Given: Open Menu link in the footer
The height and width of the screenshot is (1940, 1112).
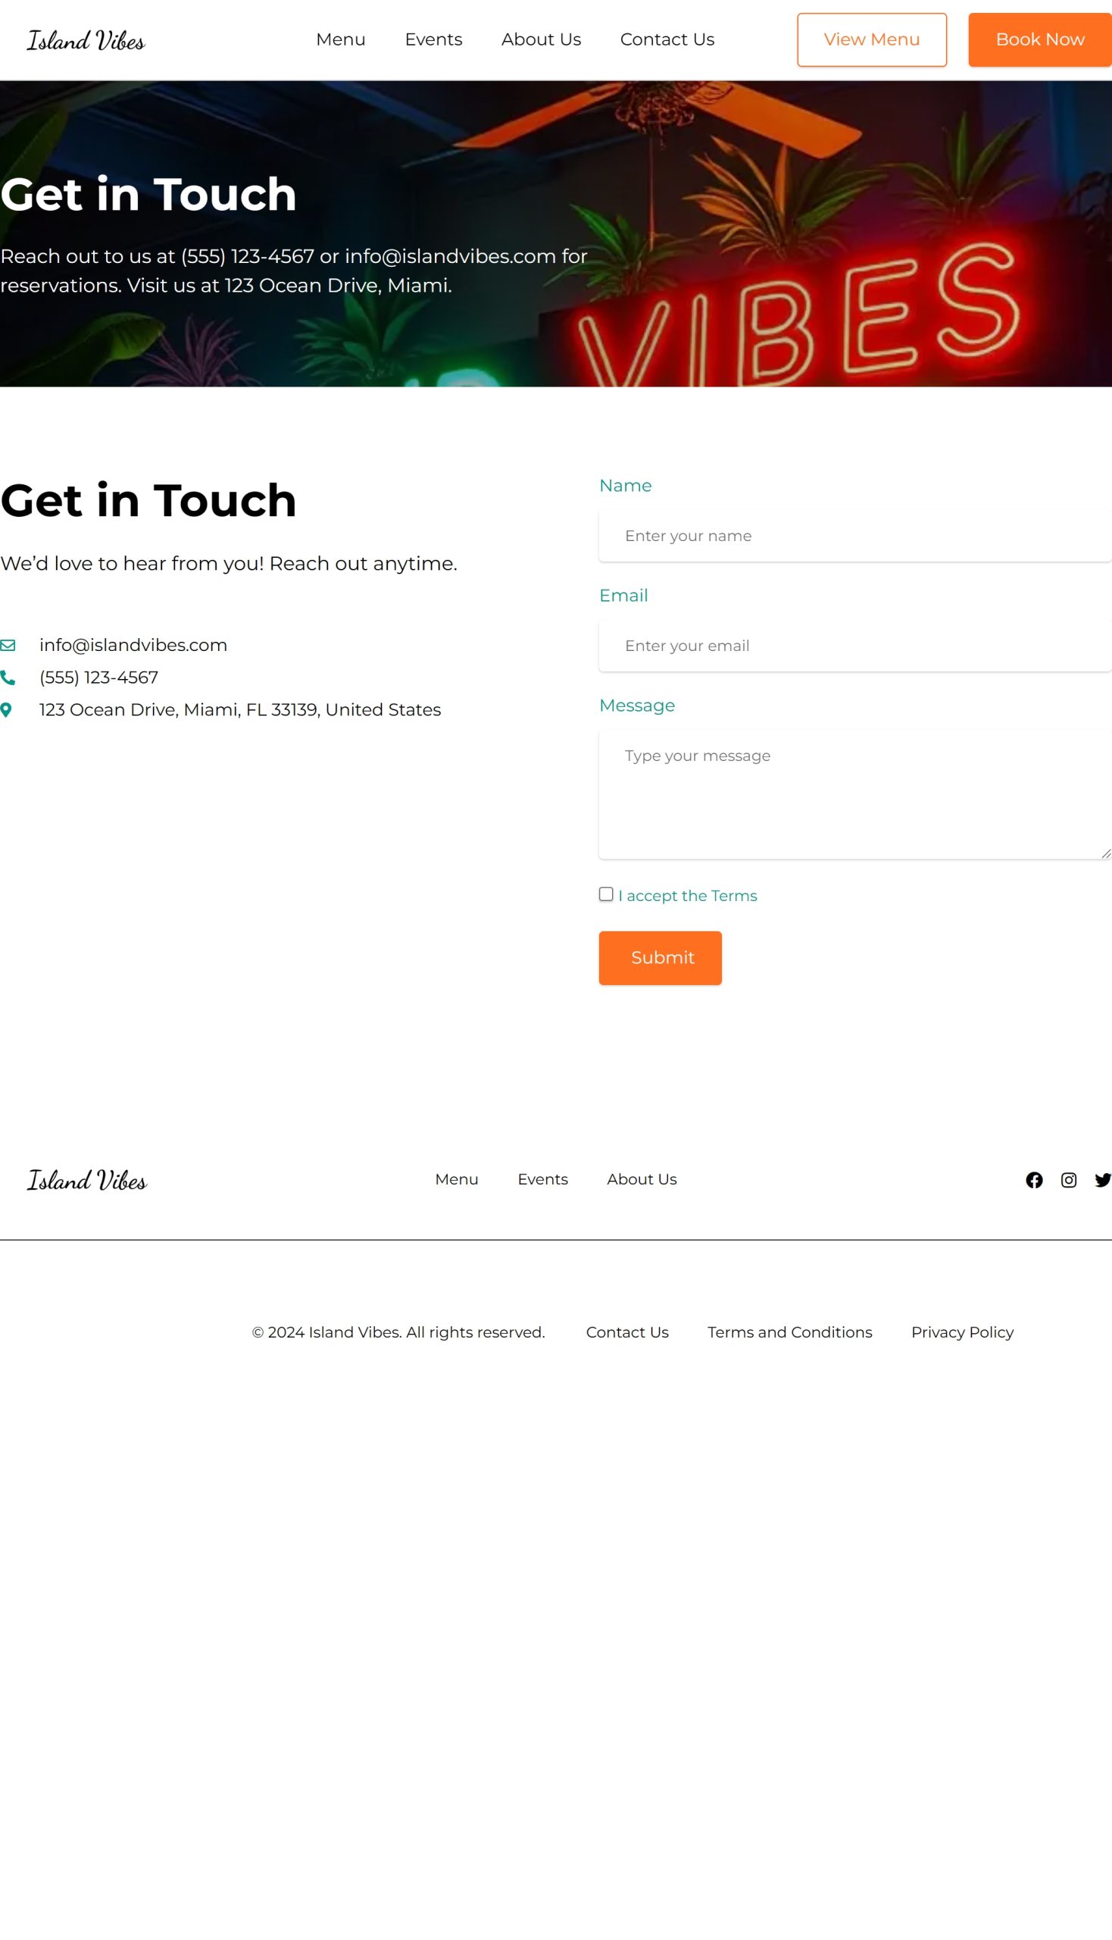Looking at the screenshot, I should pos(457,1179).
